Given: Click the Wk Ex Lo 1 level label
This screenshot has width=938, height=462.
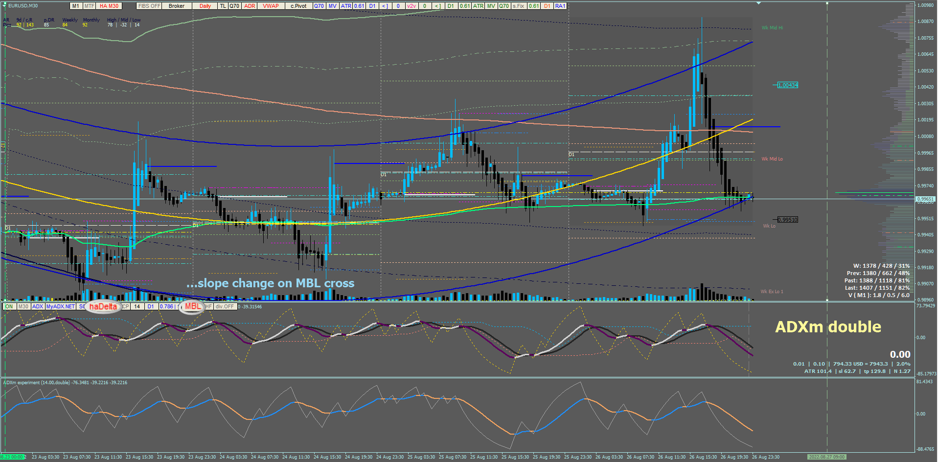Looking at the screenshot, I should 772,292.
